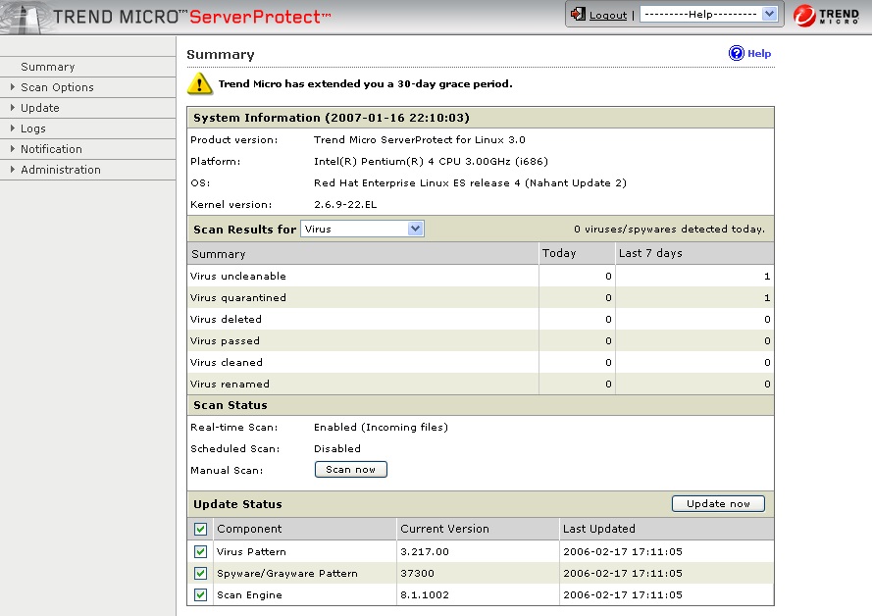Click the blue Help question mark icon

point(737,54)
